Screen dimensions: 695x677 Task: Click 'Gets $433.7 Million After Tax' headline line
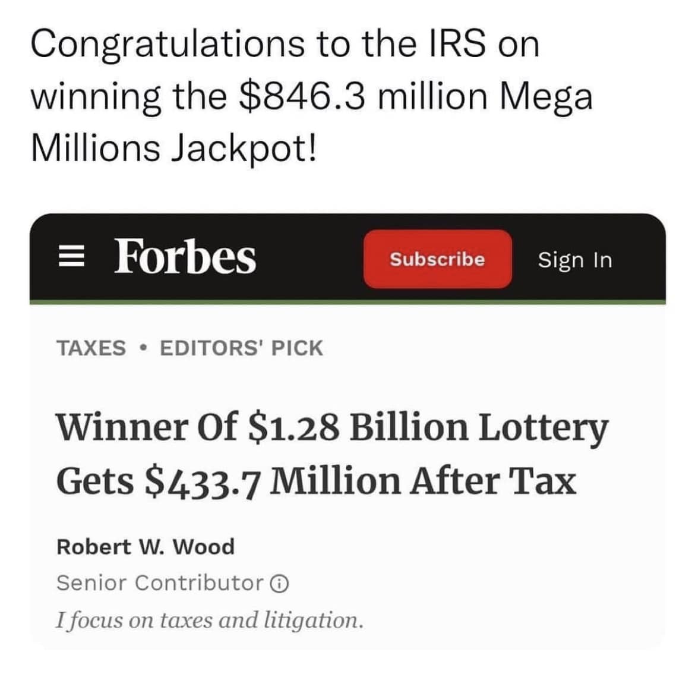pyautogui.click(x=316, y=483)
